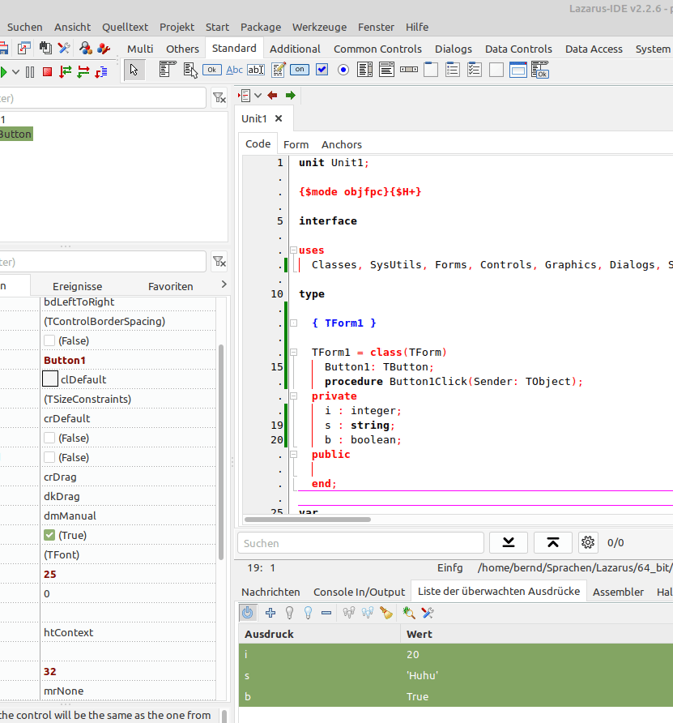Open the view forms/units toggle icon
This screenshot has height=723, width=673.
(24, 48)
